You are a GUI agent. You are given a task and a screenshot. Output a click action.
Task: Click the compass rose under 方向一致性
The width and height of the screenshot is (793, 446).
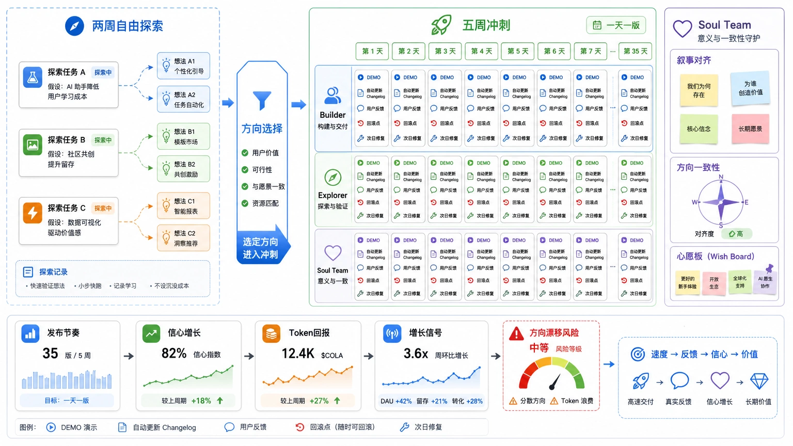click(x=721, y=202)
